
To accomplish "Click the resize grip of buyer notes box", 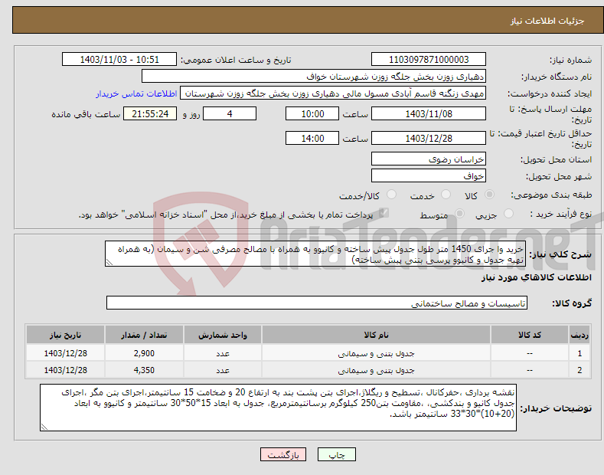I will pyautogui.click(x=44, y=427).
